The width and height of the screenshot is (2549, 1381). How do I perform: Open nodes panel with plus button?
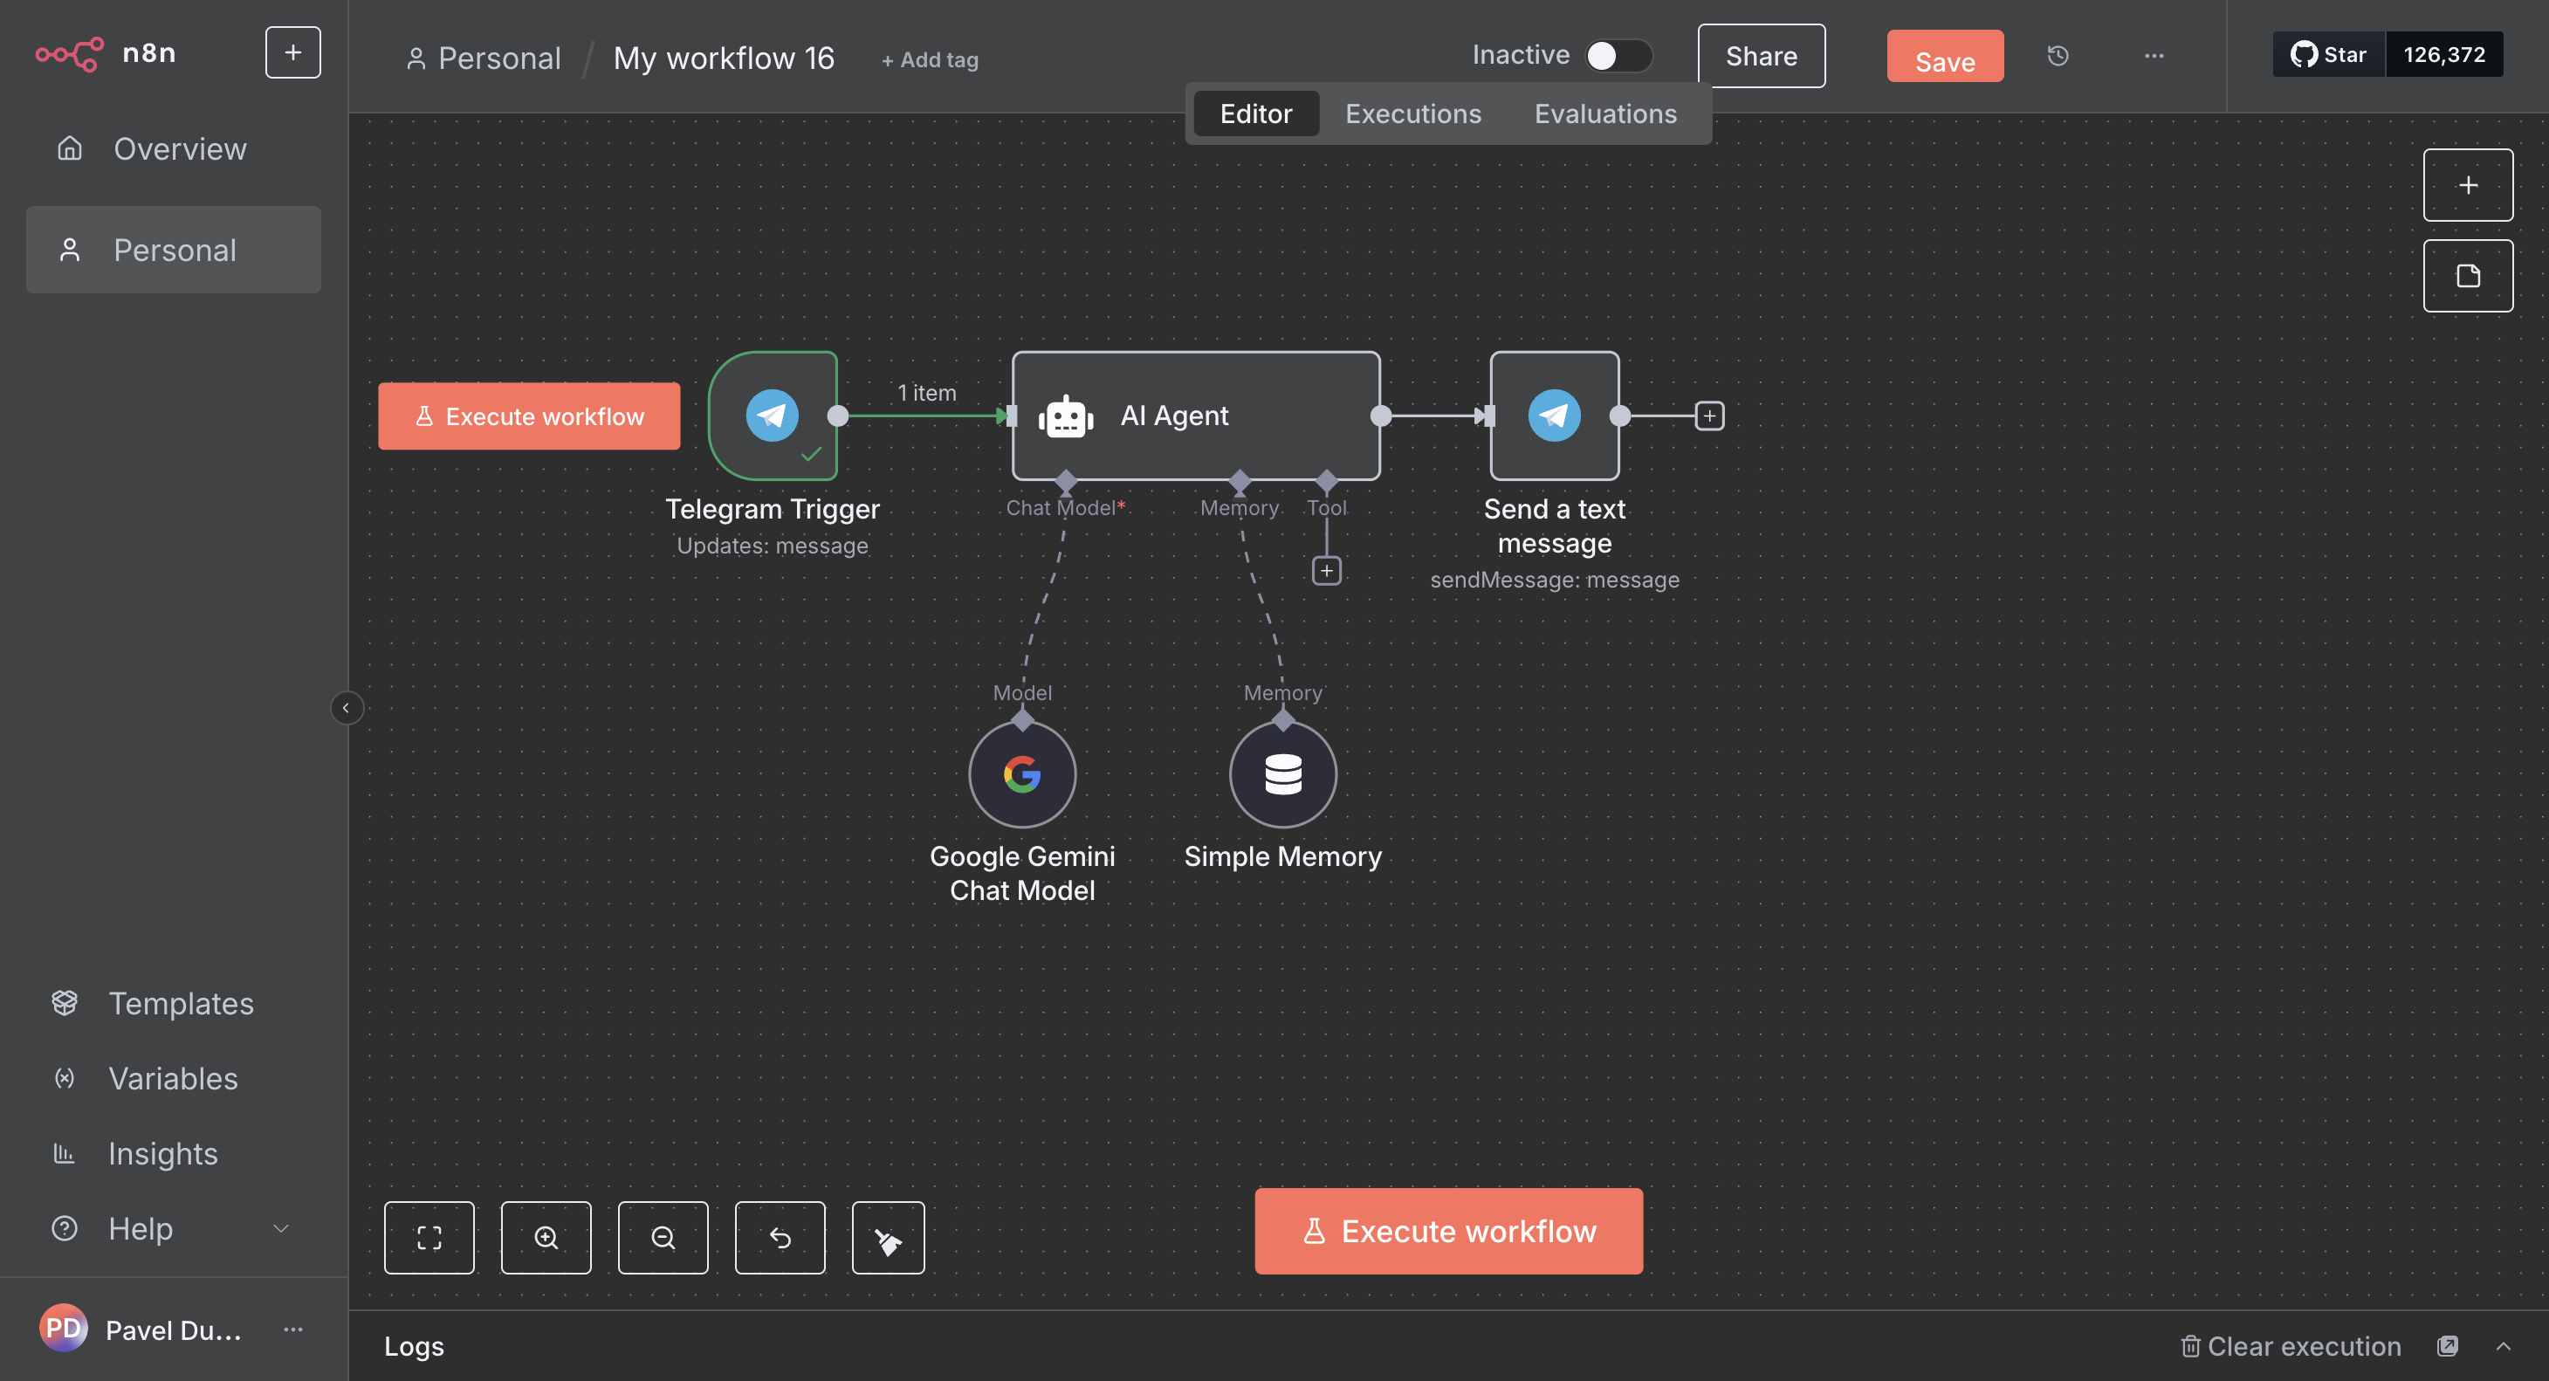[x=2467, y=185]
